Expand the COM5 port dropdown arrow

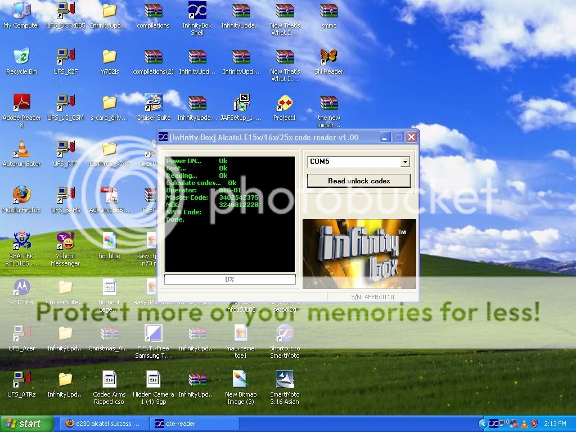pos(404,162)
